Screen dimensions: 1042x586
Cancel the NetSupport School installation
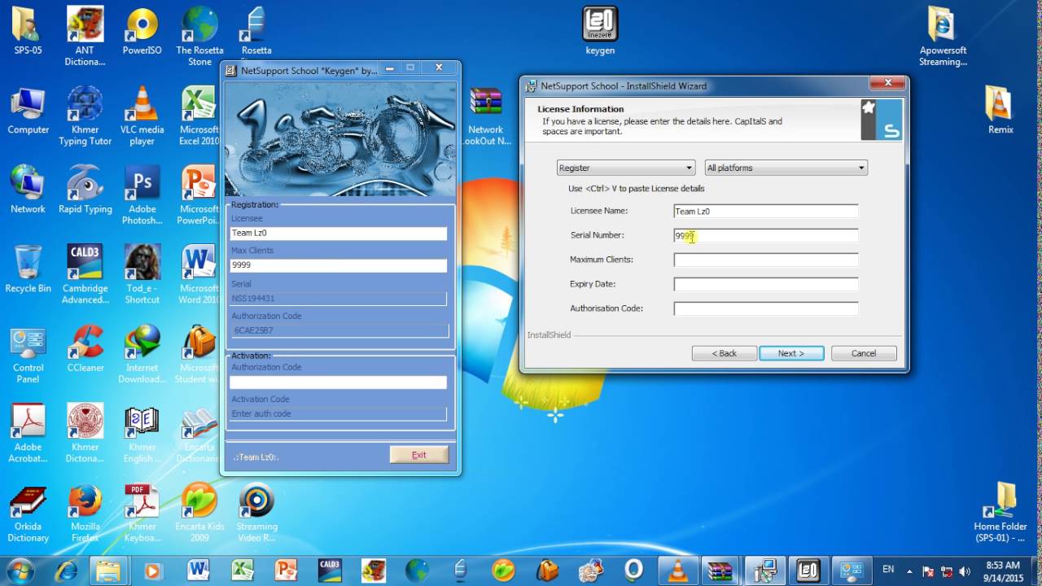click(864, 353)
